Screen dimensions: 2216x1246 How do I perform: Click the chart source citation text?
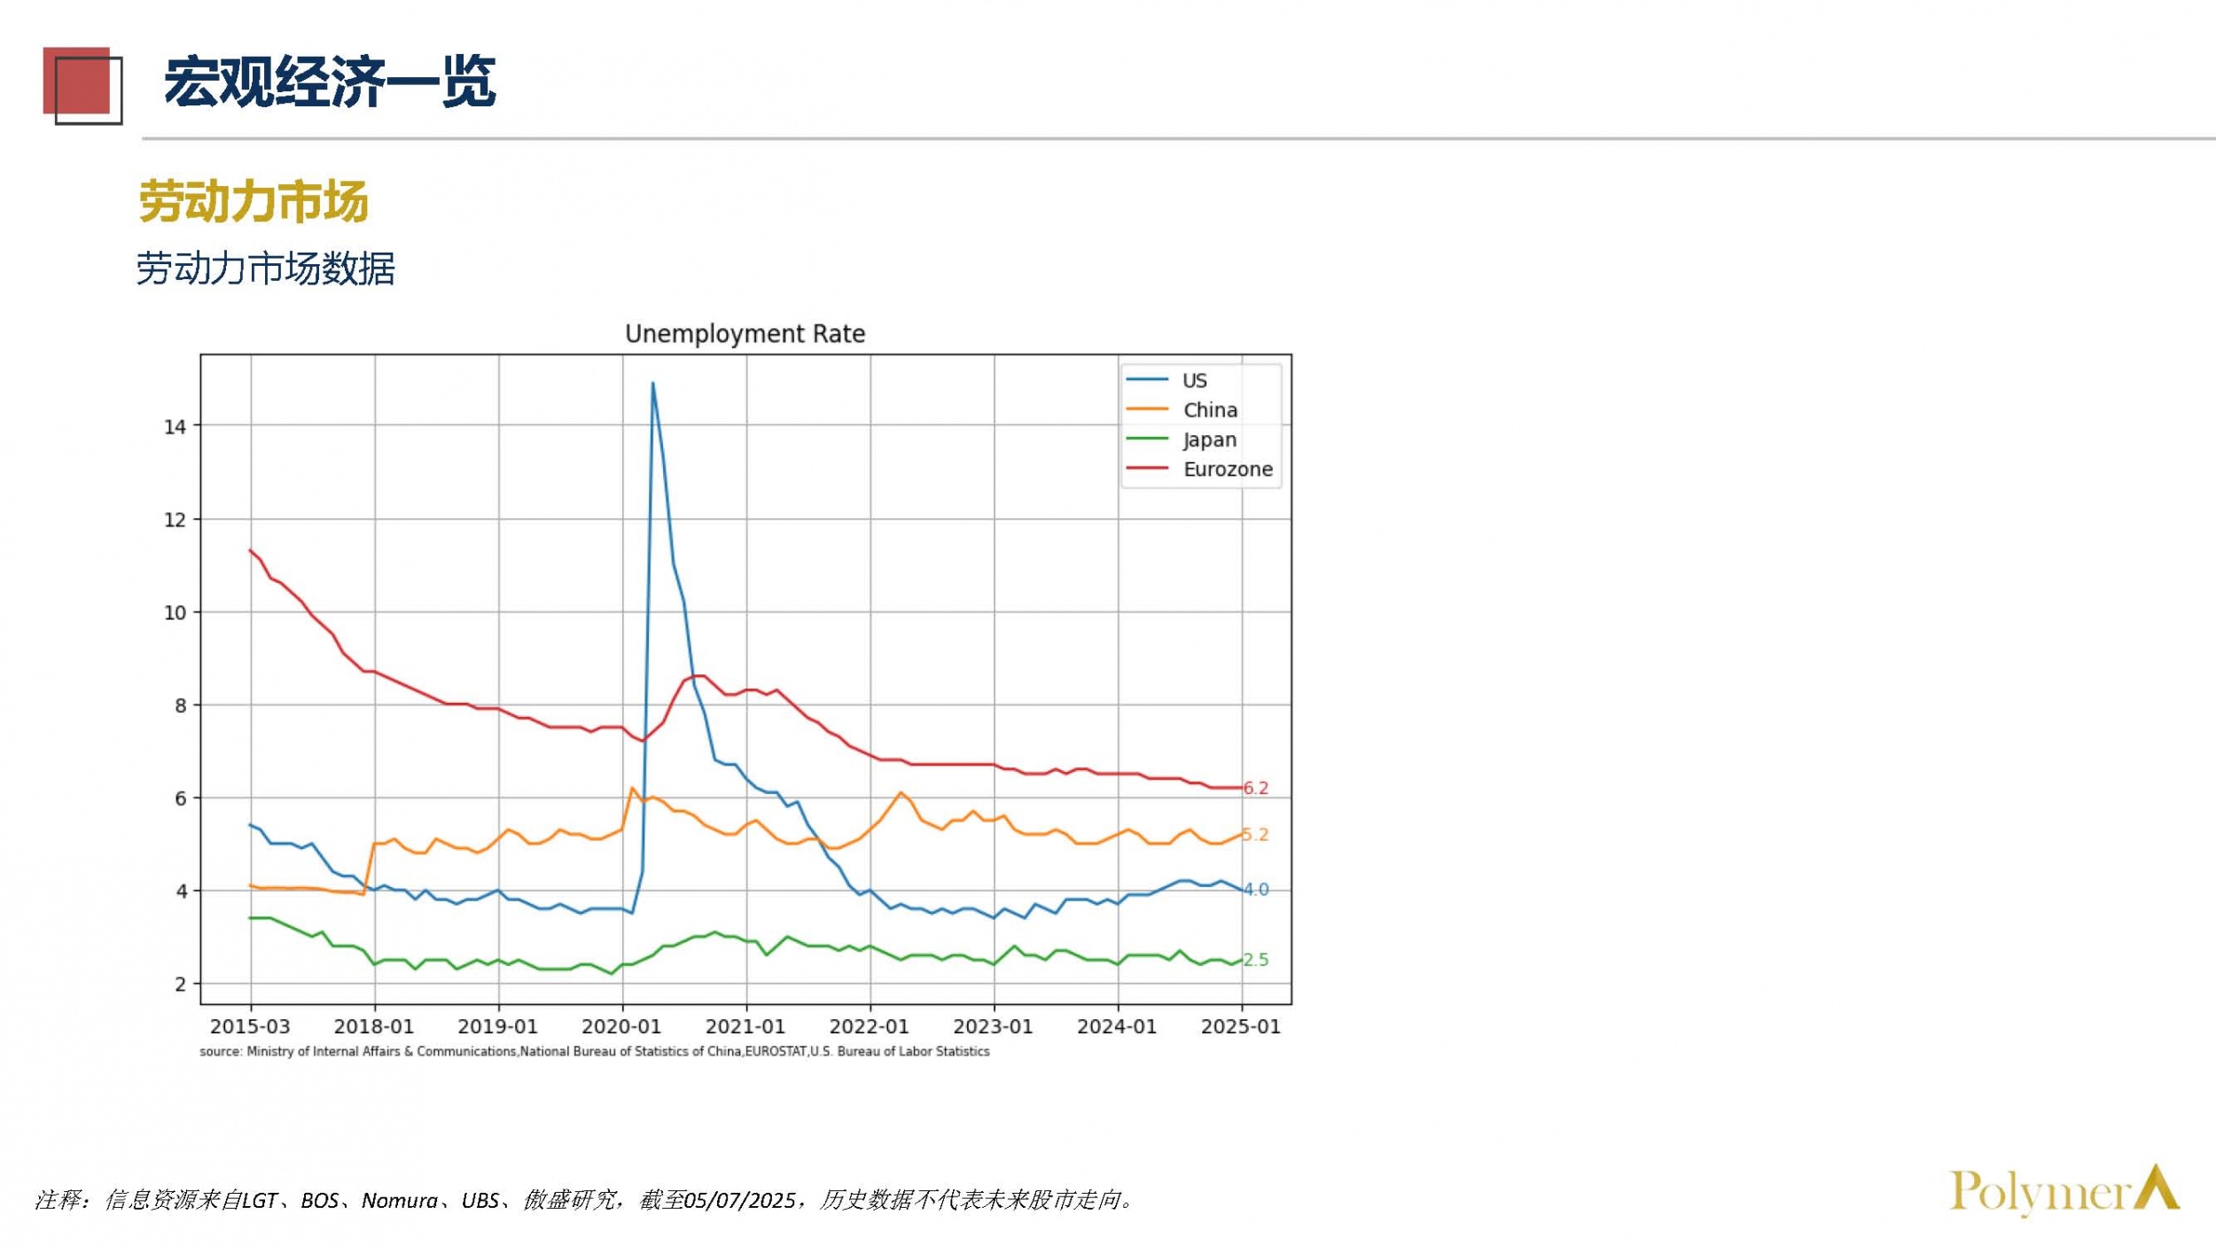[594, 1051]
